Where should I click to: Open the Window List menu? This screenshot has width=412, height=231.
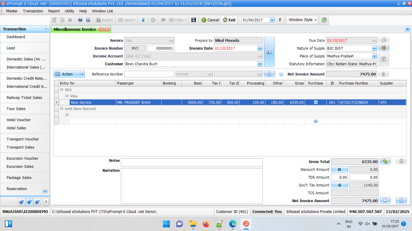click(x=102, y=11)
